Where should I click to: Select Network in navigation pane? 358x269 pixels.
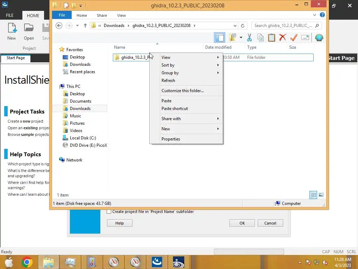(x=74, y=160)
